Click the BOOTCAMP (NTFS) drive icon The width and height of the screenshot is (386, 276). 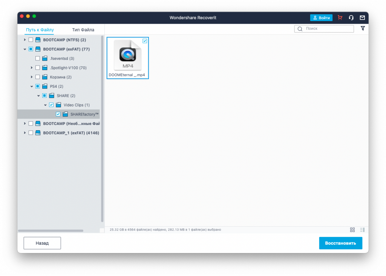[x=38, y=40]
